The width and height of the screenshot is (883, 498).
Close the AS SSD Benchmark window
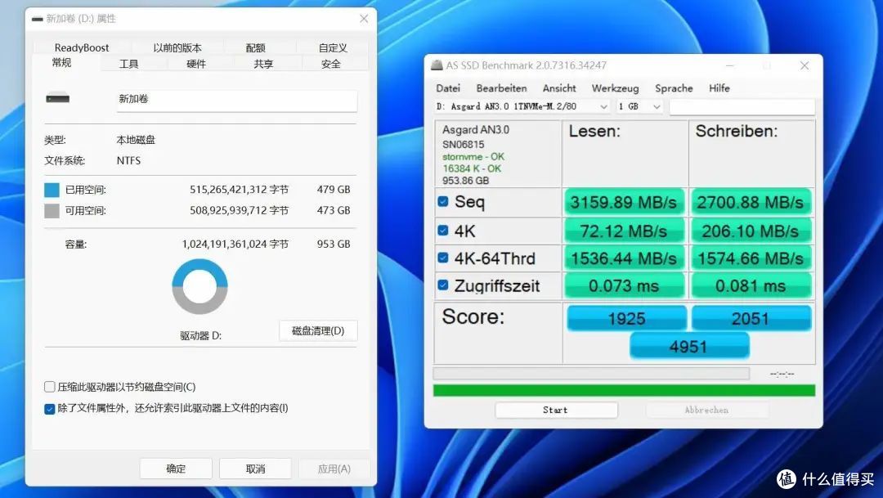[x=805, y=66]
